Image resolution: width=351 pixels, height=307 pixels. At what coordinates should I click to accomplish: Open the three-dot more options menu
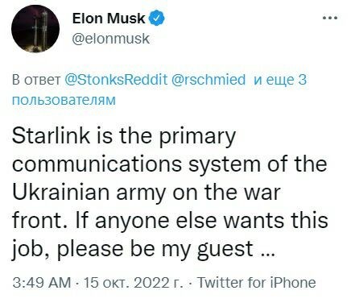point(330,19)
